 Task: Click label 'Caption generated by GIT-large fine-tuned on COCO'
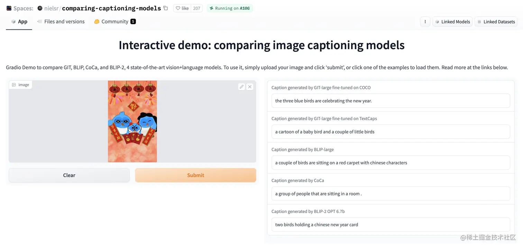(x=321, y=88)
